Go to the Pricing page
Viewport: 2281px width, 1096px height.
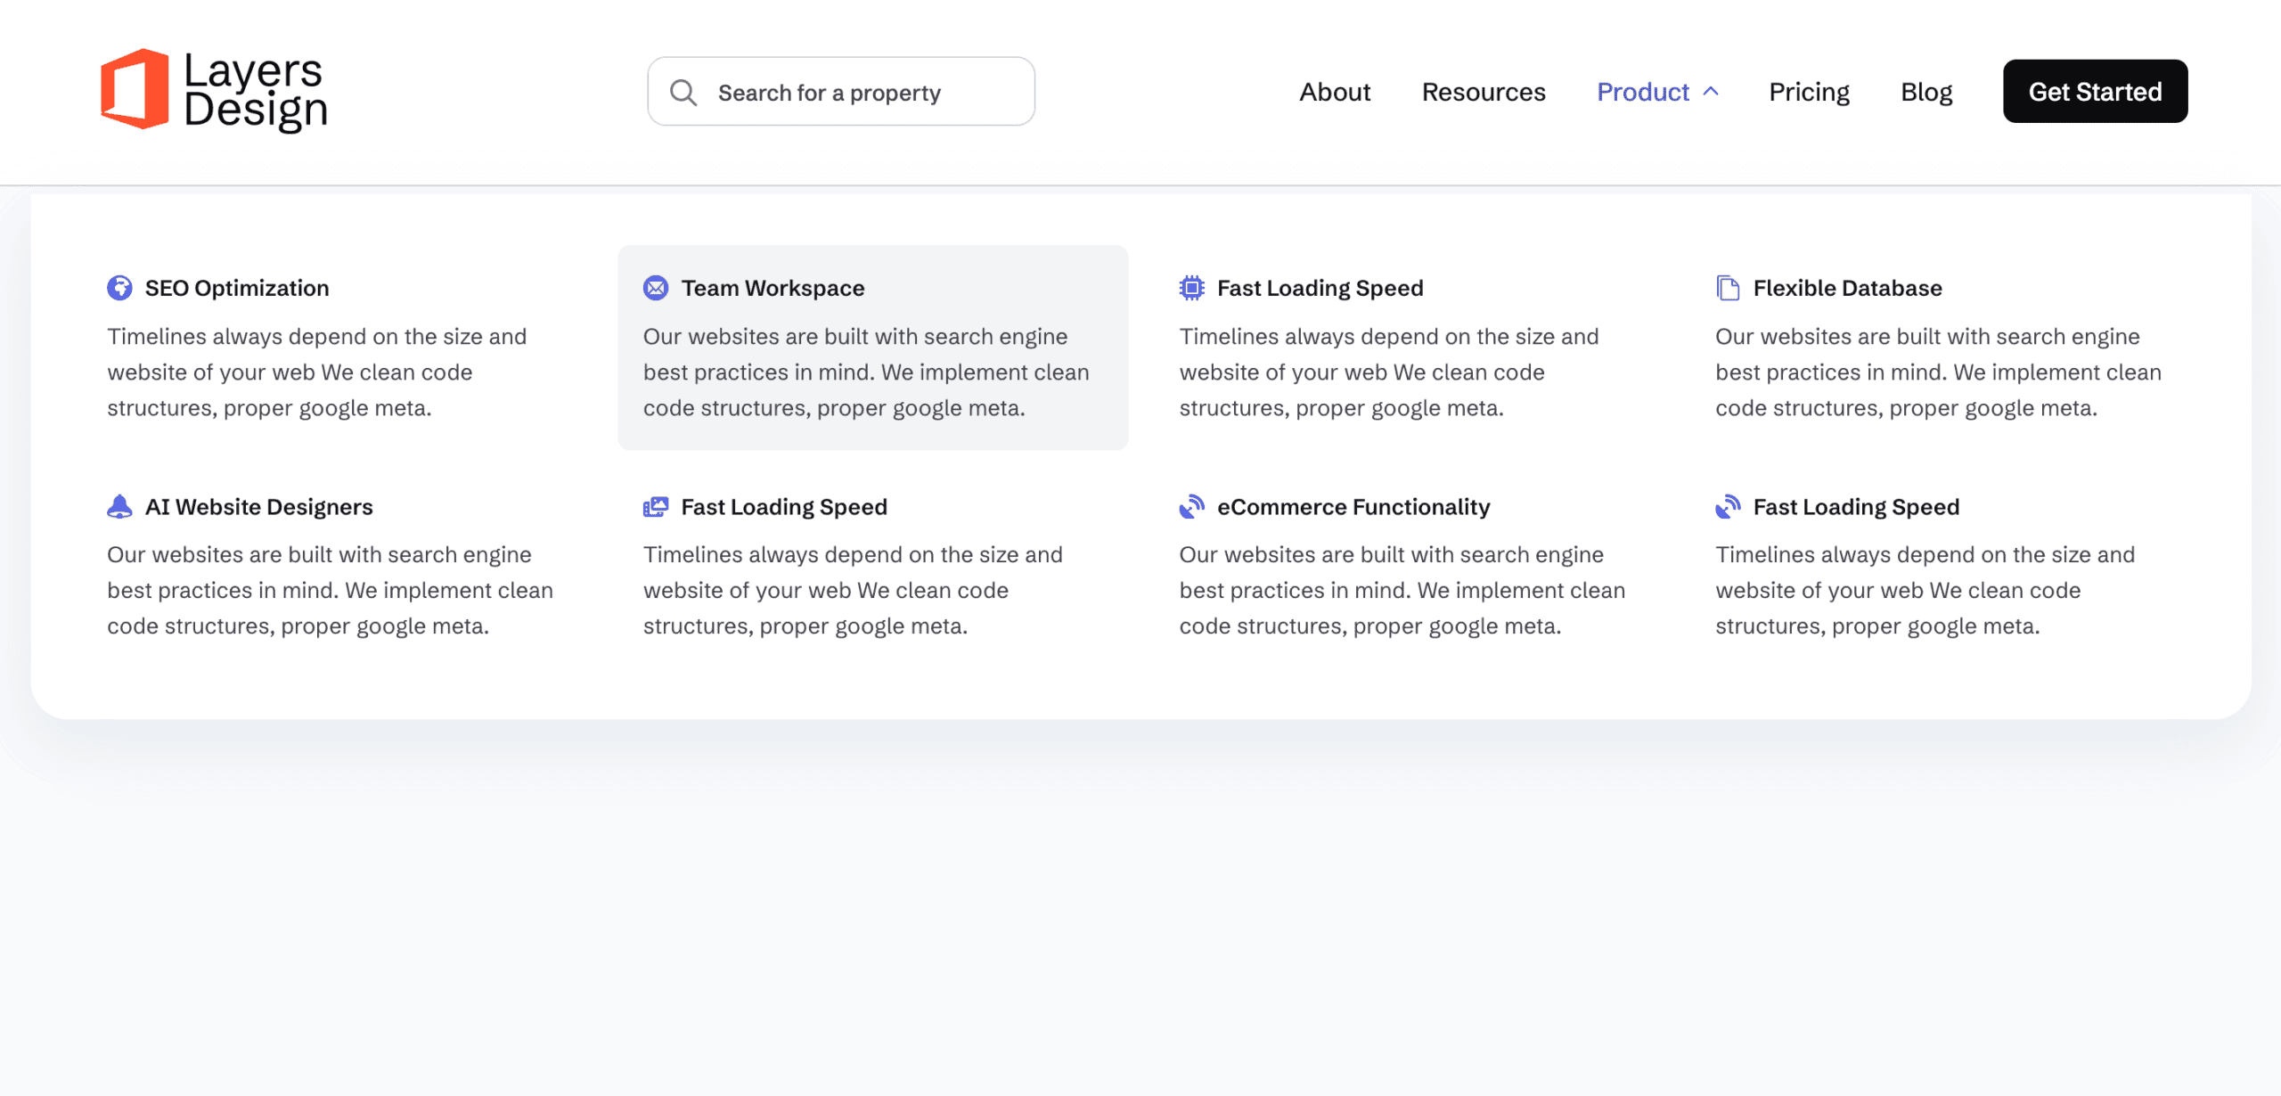tap(1809, 92)
